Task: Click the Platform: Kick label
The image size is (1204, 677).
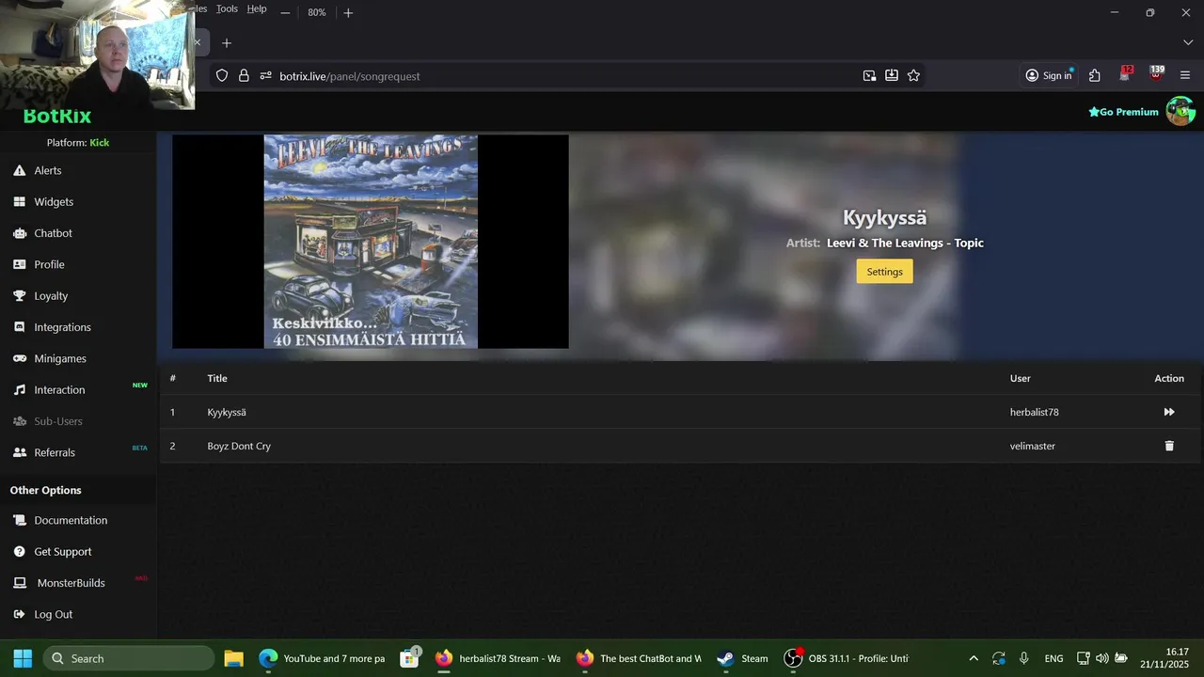Action: coord(78,143)
